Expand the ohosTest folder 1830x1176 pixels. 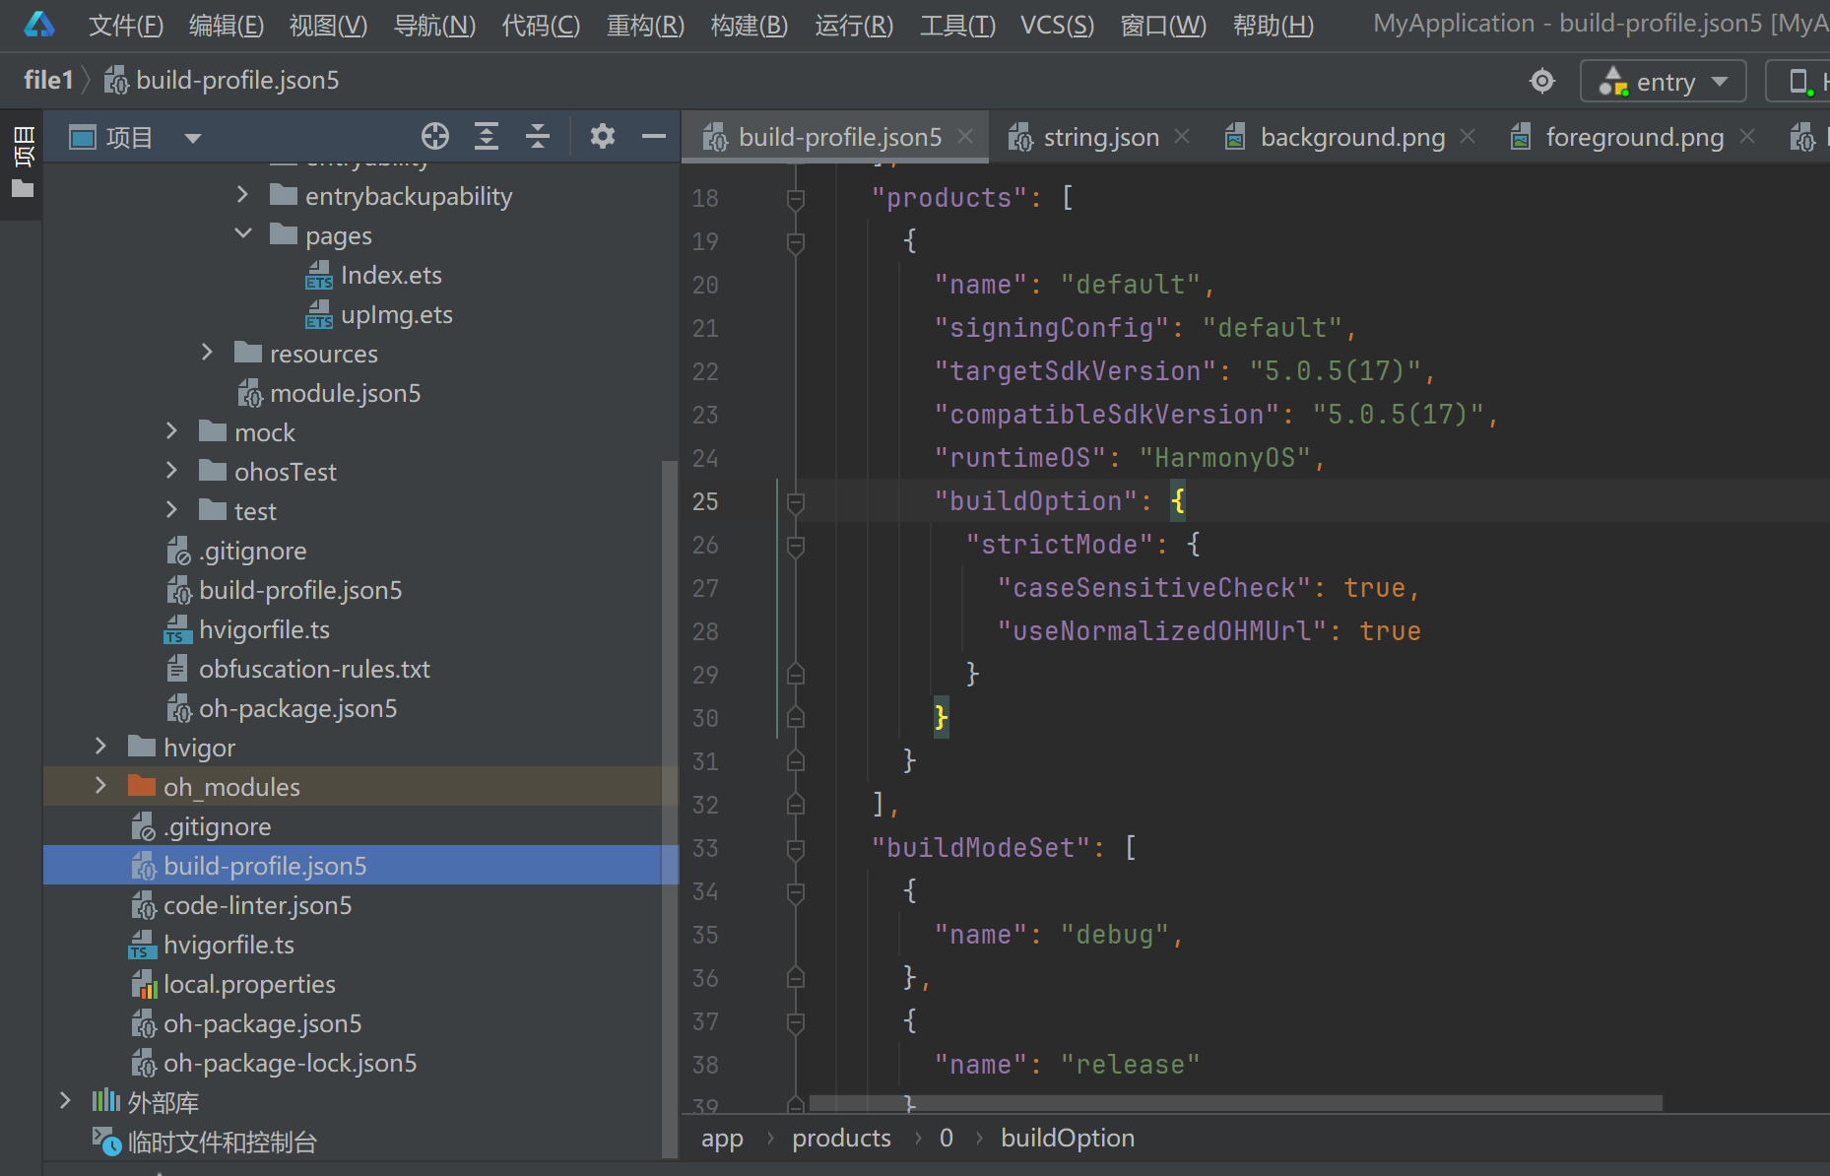(x=171, y=471)
